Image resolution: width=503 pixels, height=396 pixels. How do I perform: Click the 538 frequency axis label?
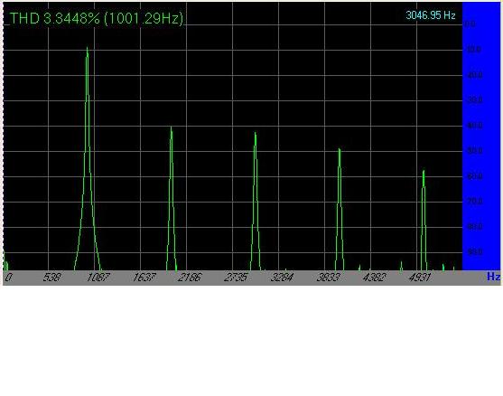[x=51, y=278]
